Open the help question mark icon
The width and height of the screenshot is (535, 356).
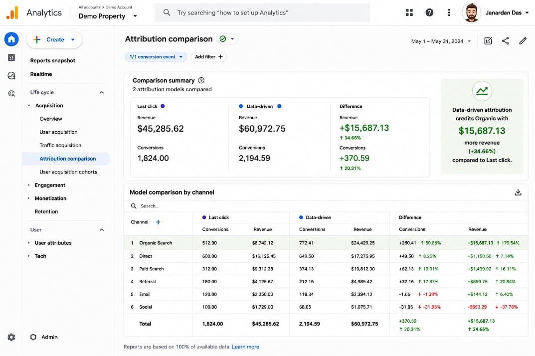tap(429, 12)
